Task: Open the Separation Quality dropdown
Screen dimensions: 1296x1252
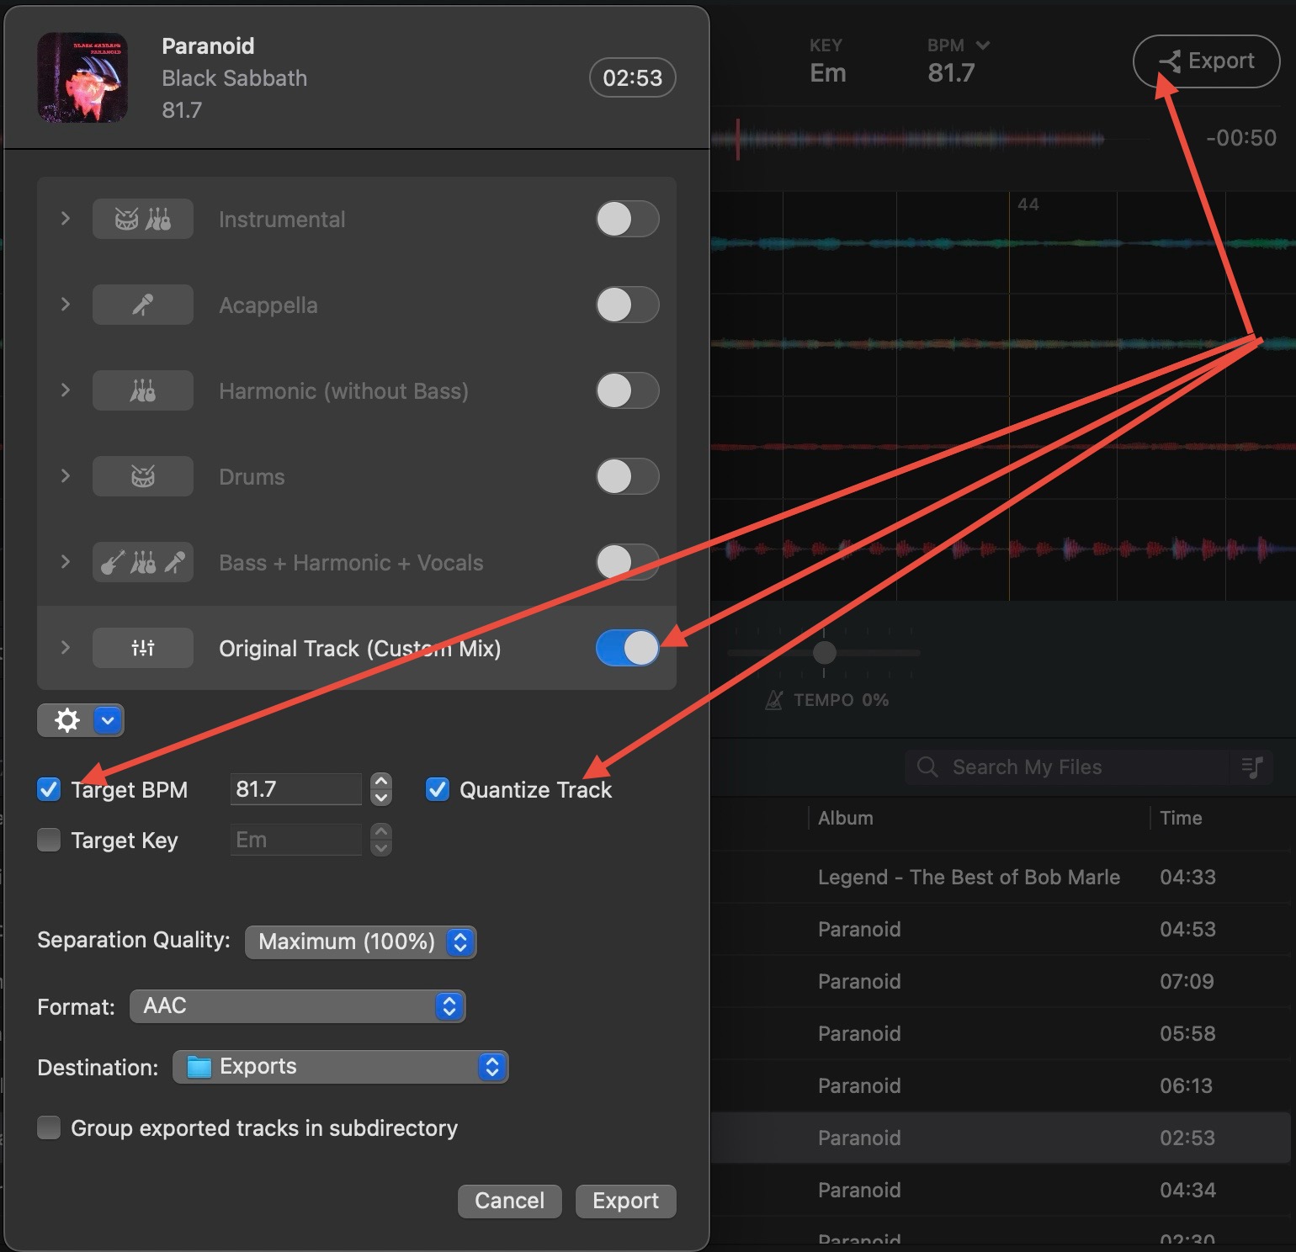Action: [x=361, y=942]
